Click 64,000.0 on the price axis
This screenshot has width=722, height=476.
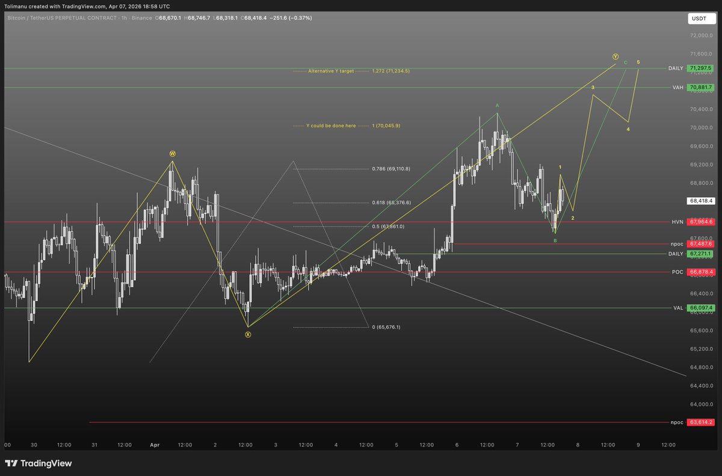[701, 404]
